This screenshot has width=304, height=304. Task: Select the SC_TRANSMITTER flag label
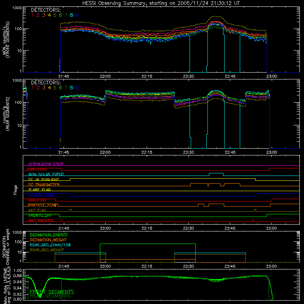click(44, 185)
